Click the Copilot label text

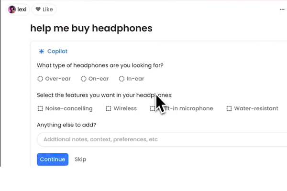click(57, 51)
